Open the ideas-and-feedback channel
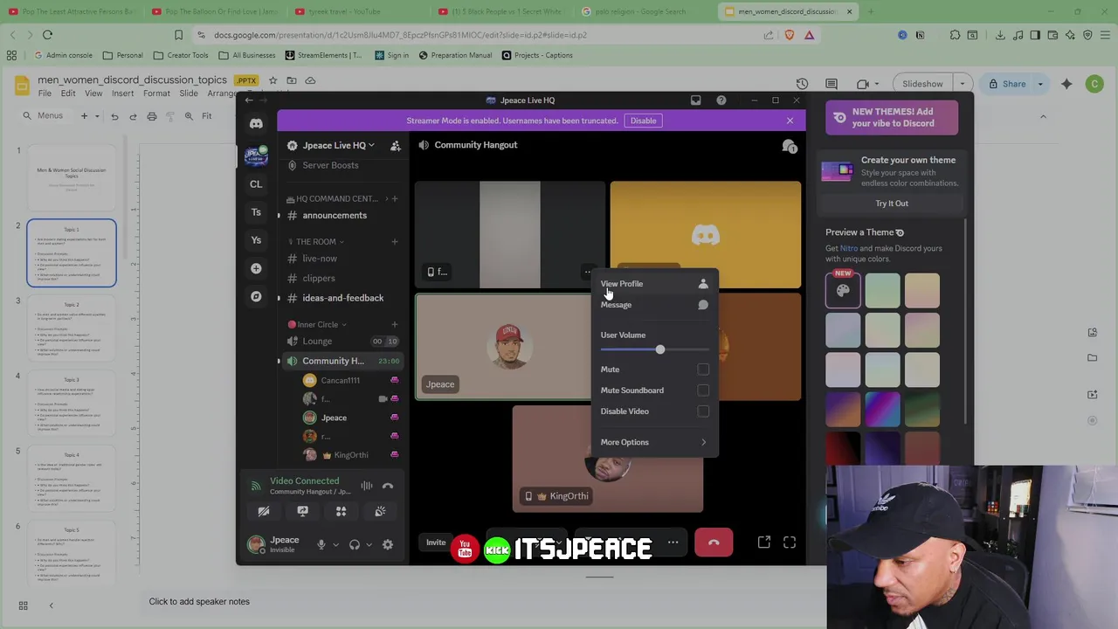1118x629 pixels. (341, 298)
